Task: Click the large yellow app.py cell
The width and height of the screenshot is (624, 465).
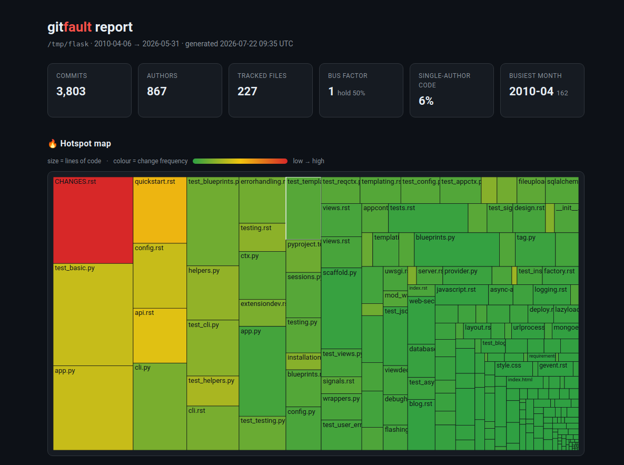Action: click(93, 408)
